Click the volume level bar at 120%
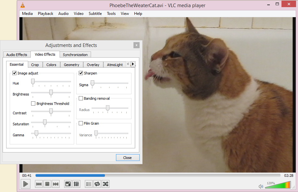 (278, 185)
